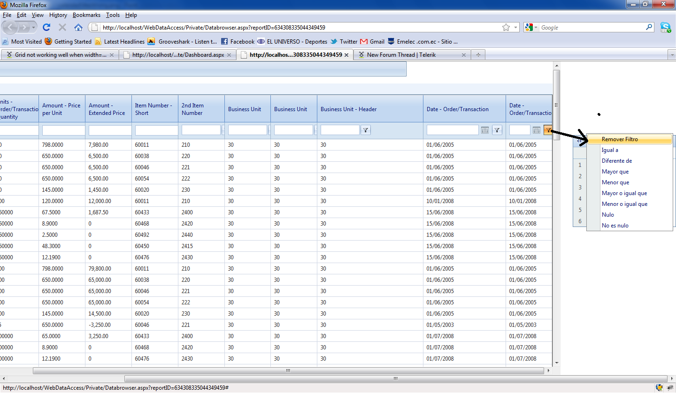Click the first Date - Order/Transaction filter funnel
Image resolution: width=676 pixels, height=393 pixels.
tap(497, 130)
